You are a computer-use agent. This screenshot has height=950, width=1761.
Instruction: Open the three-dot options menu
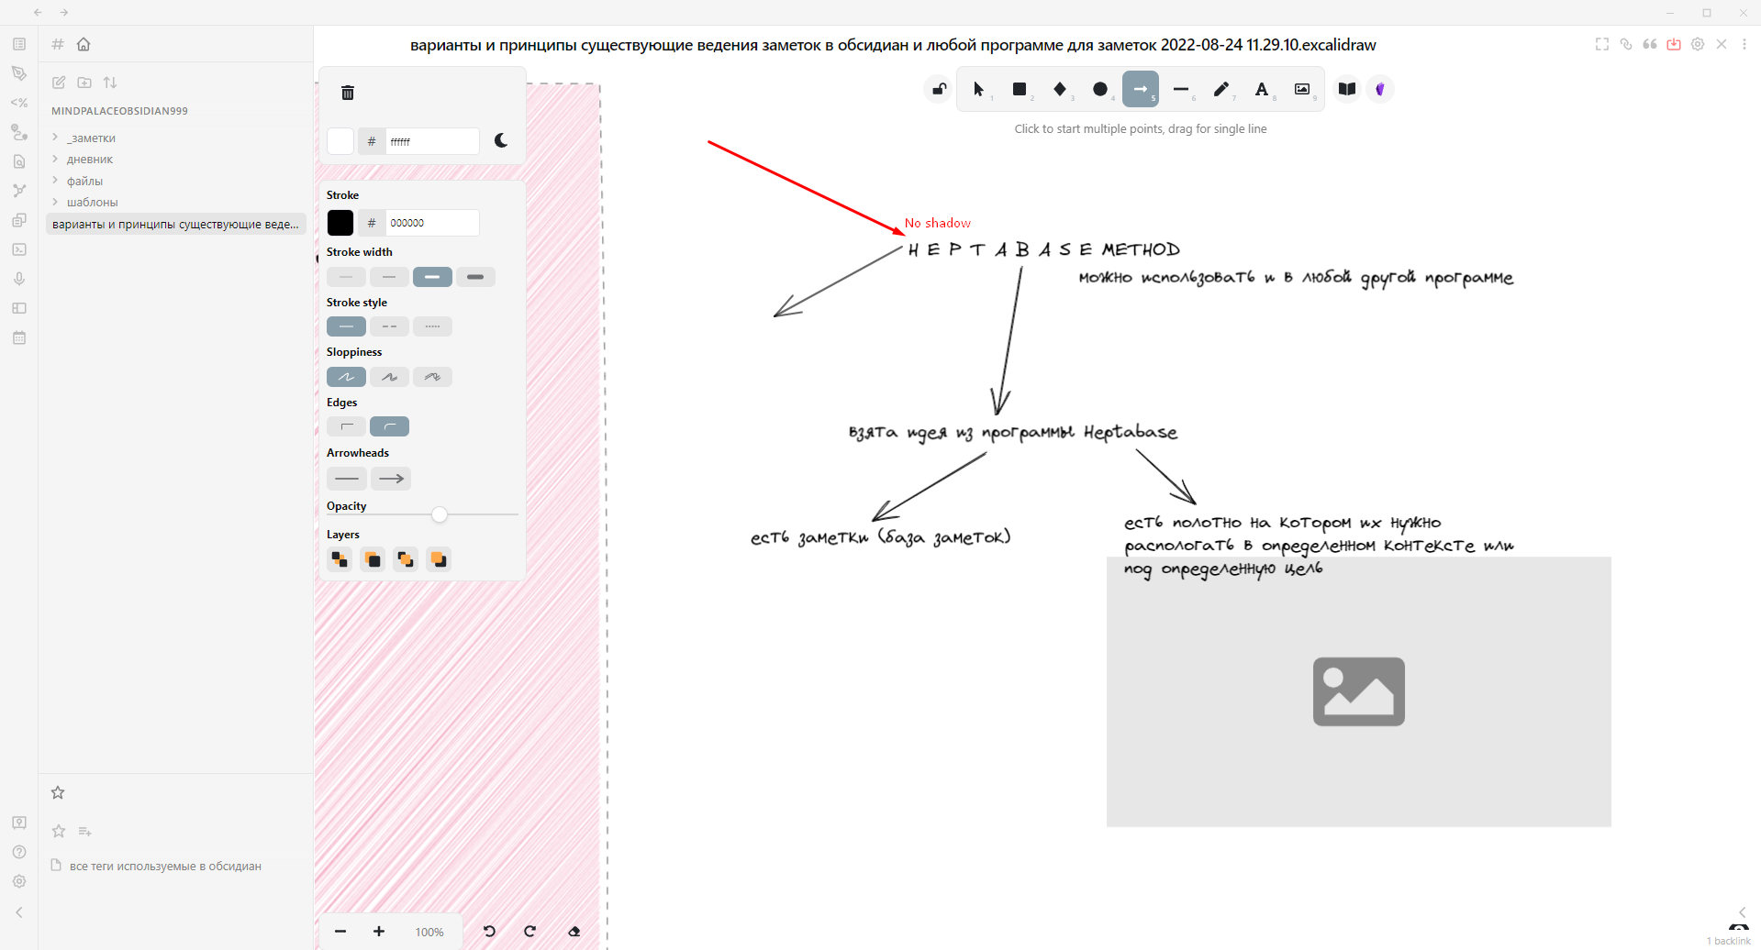pyautogui.click(x=1744, y=44)
